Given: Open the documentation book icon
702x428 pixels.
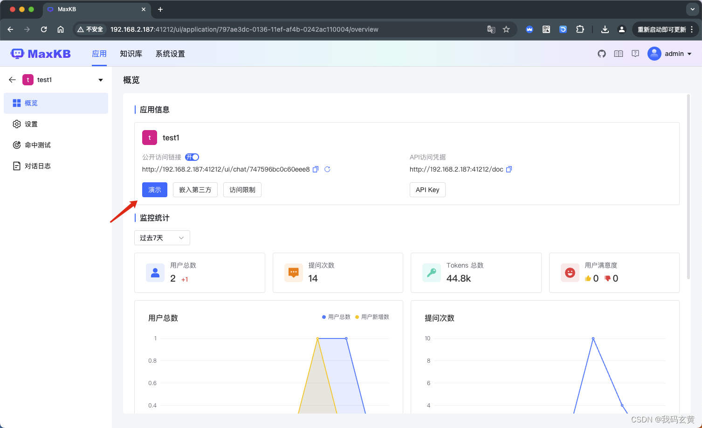Looking at the screenshot, I should (x=619, y=54).
